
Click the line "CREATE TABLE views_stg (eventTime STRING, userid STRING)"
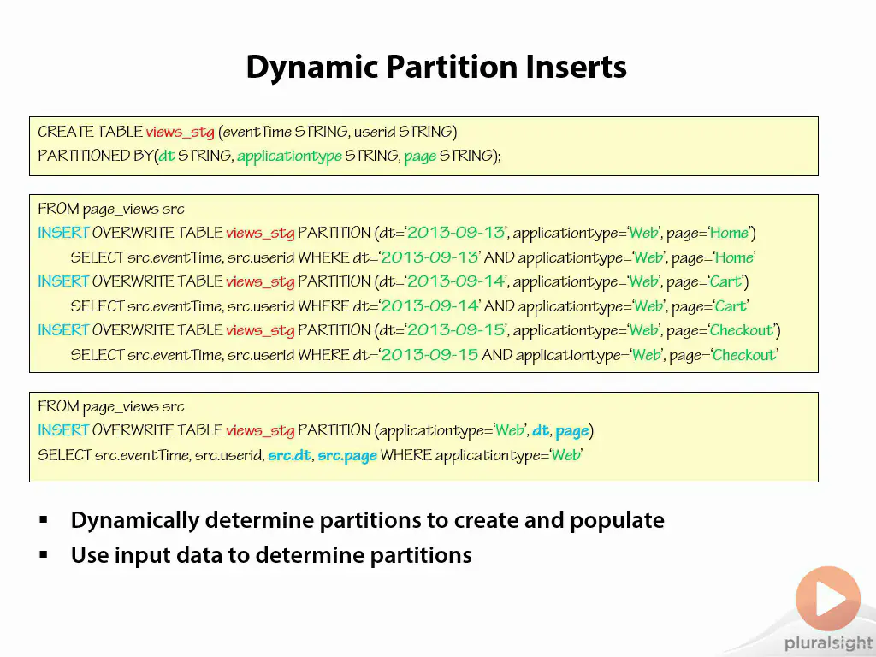247,132
